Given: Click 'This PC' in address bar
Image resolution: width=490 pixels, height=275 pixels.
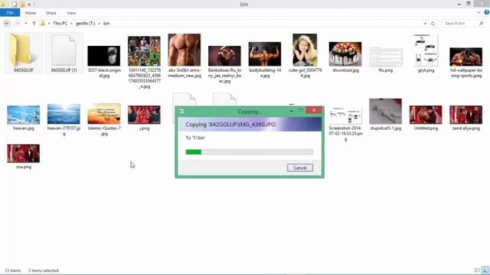Looking at the screenshot, I should coord(60,24).
